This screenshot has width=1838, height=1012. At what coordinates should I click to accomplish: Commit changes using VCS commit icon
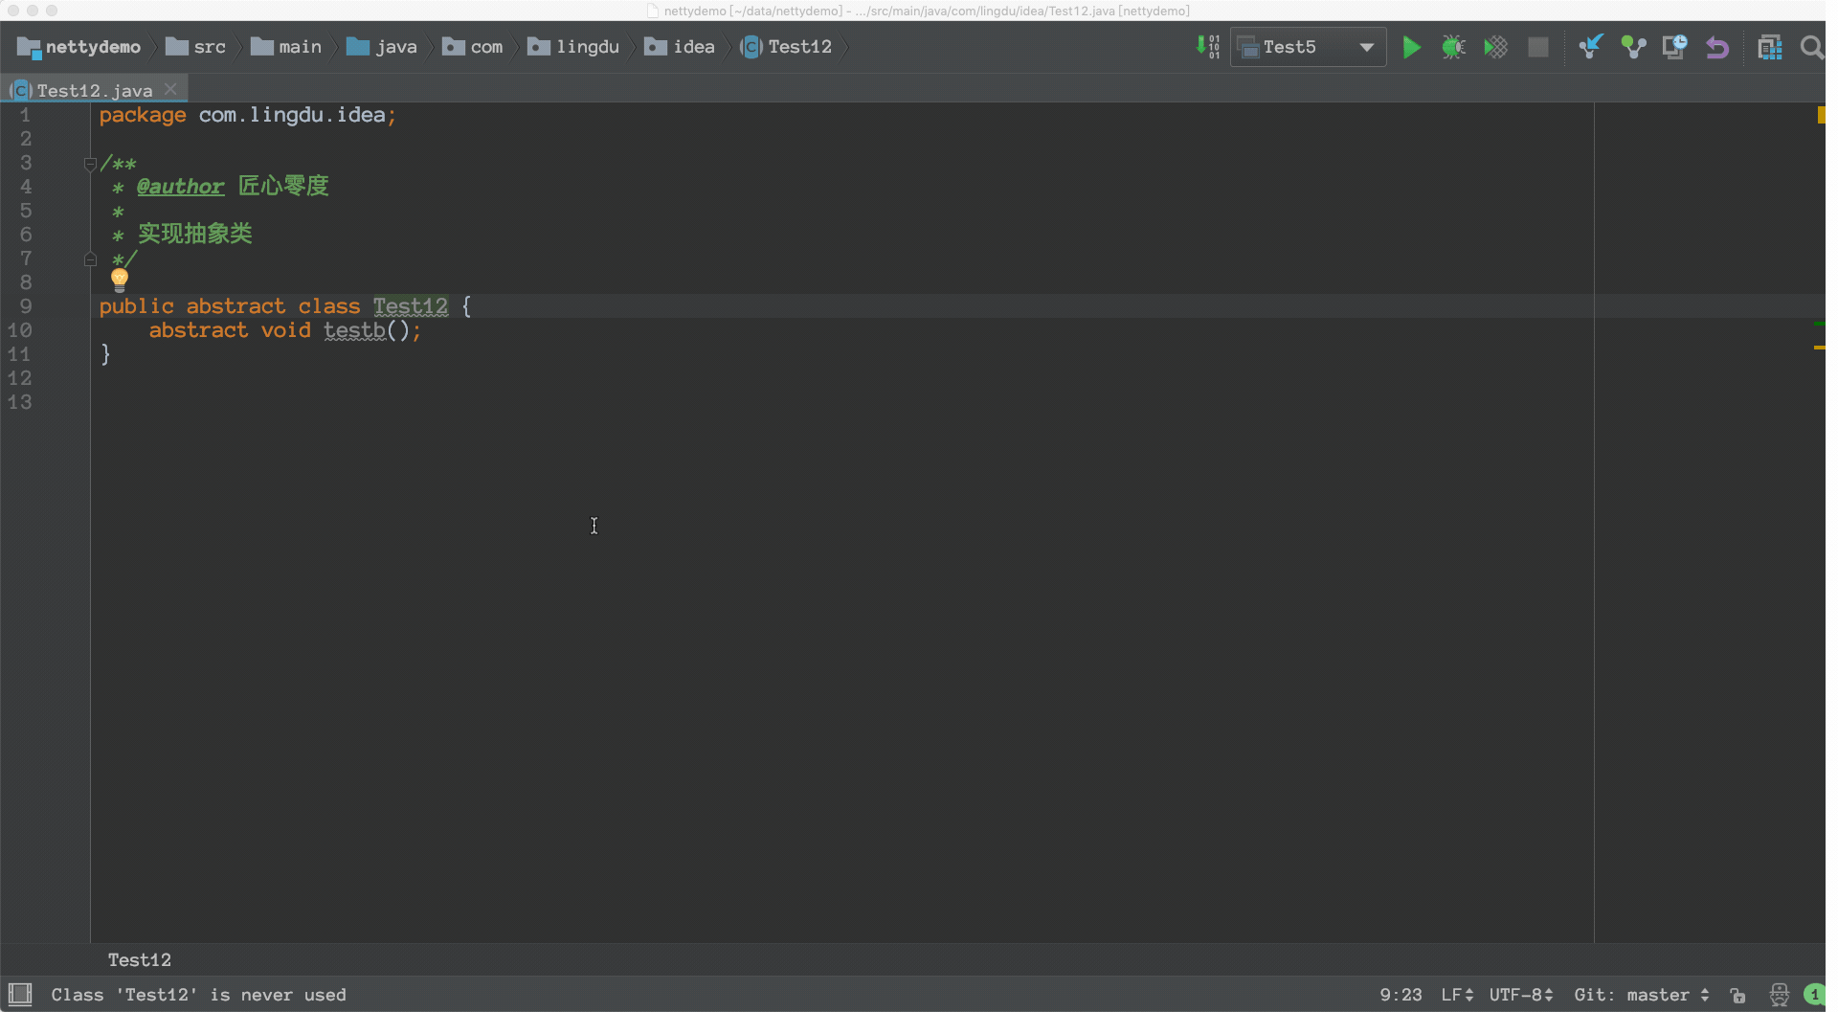pos(1633,47)
